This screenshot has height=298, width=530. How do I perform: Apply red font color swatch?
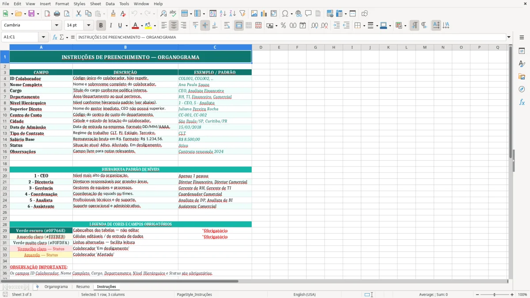135,26
